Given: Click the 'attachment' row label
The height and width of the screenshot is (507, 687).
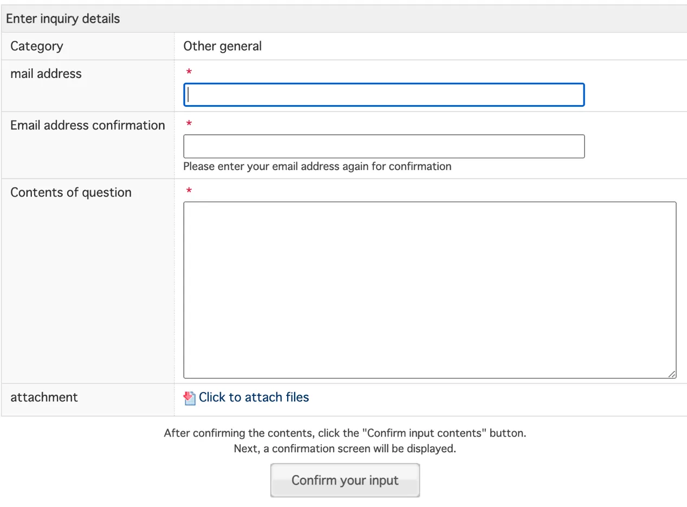Looking at the screenshot, I should tap(44, 398).
